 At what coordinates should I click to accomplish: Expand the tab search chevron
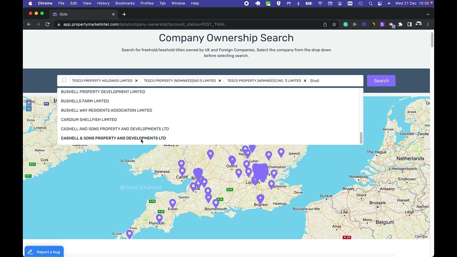[428, 14]
